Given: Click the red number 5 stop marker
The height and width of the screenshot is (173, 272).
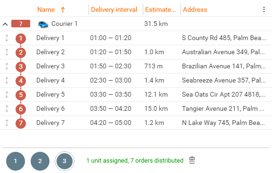Looking at the screenshot, I should [x=21, y=95].
